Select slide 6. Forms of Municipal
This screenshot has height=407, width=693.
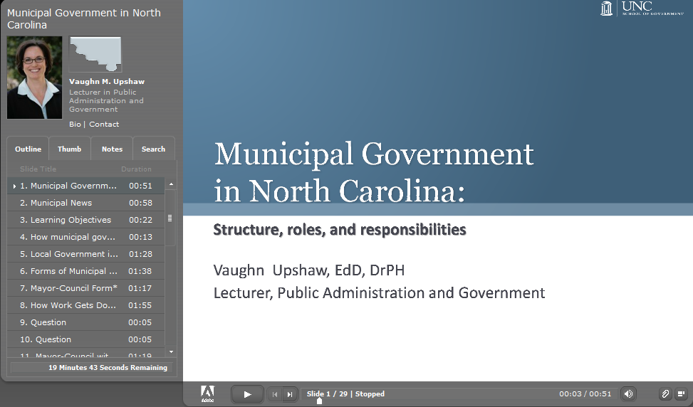click(85, 271)
